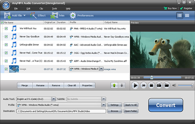Open the Edit menu
This screenshot has width=195, height=124.
coord(28,8)
